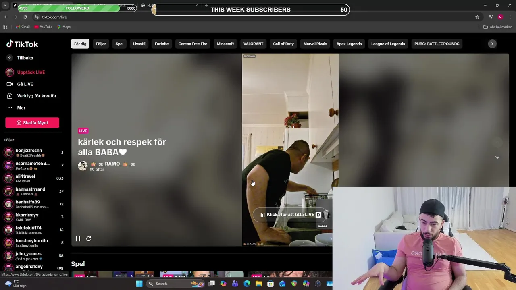Choose the Call of Duty category
Image resolution: width=516 pixels, height=290 pixels.
coord(283,43)
